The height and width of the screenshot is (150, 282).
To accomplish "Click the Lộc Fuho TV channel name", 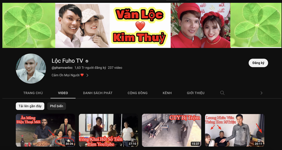I will [67, 61].
